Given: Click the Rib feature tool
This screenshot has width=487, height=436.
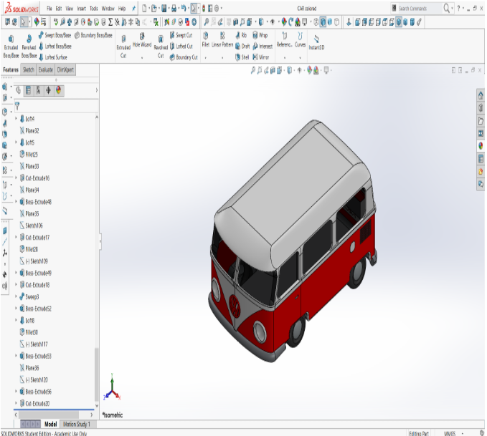Looking at the screenshot, I should point(241,35).
